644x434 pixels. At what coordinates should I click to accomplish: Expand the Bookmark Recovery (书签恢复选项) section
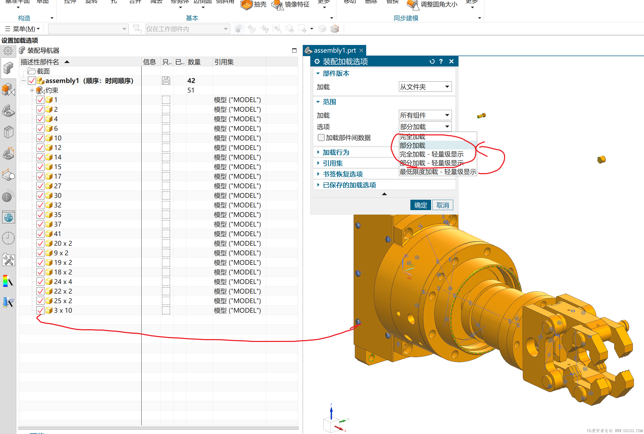[342, 174]
